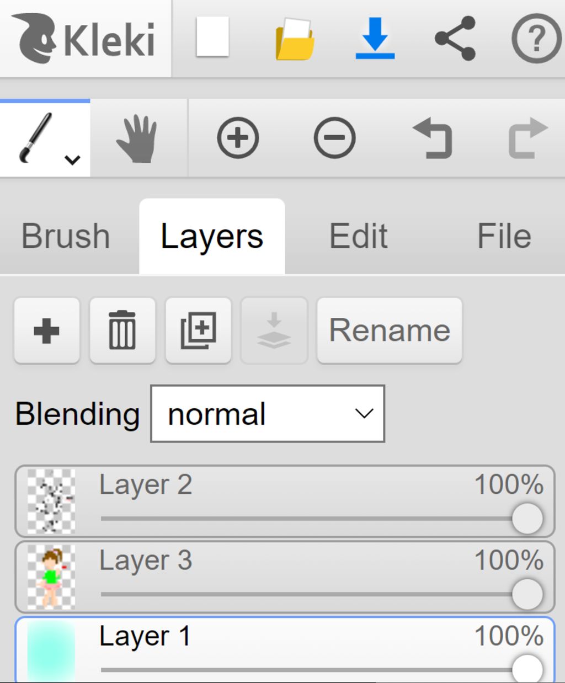Click the New Image blank page icon
The width and height of the screenshot is (565, 683).
[212, 37]
